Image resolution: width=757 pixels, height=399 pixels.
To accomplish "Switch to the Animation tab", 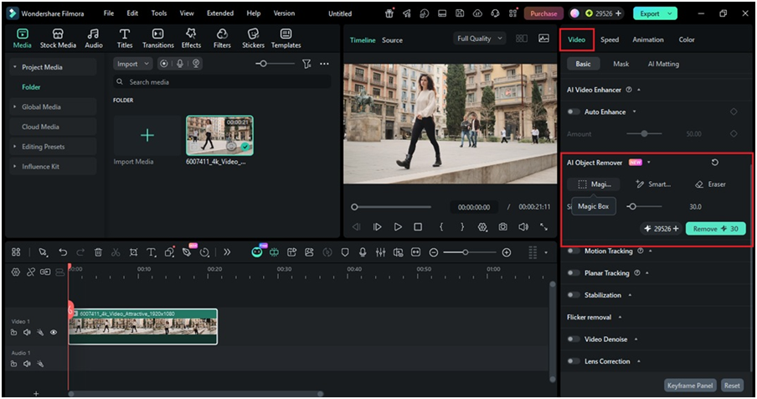I will [x=648, y=39].
